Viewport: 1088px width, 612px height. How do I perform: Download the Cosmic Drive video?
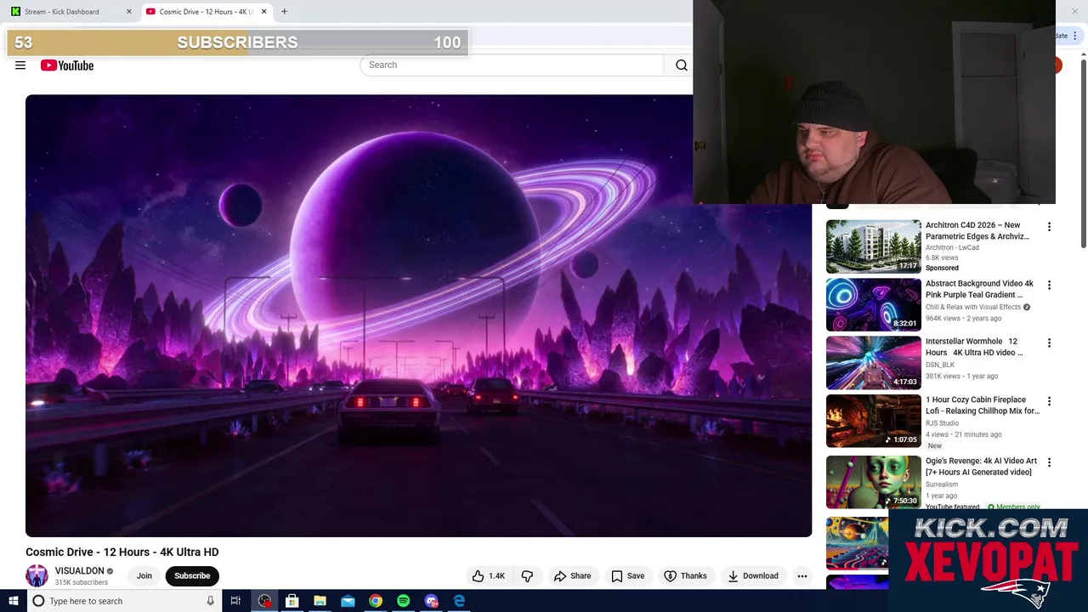[x=752, y=575]
